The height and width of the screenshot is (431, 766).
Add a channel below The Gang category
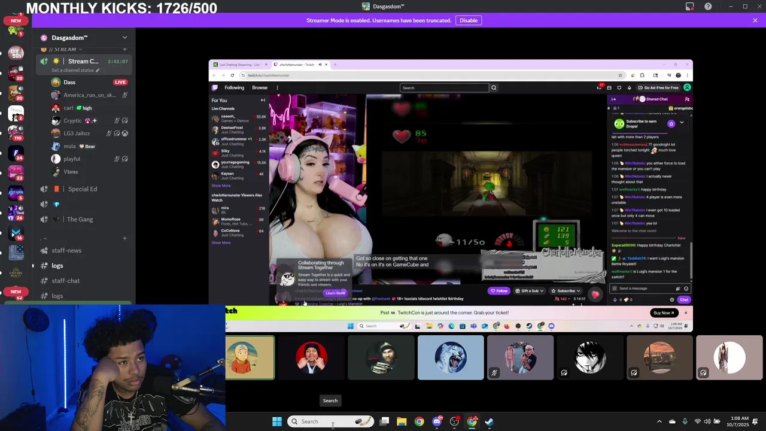(124, 238)
